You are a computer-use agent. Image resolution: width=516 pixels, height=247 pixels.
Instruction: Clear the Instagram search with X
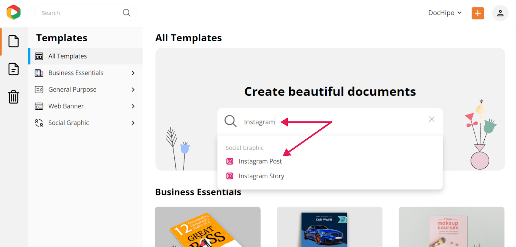click(432, 119)
